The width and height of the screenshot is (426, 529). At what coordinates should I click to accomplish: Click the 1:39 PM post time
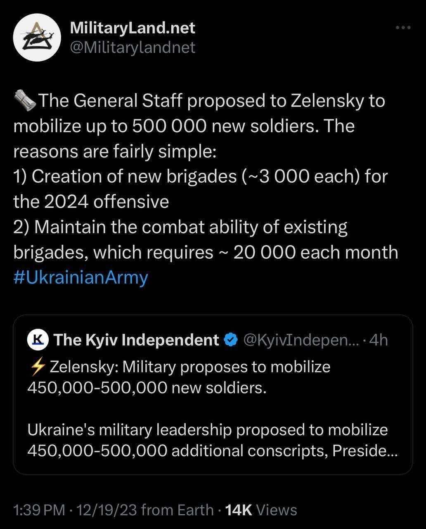click(x=39, y=510)
